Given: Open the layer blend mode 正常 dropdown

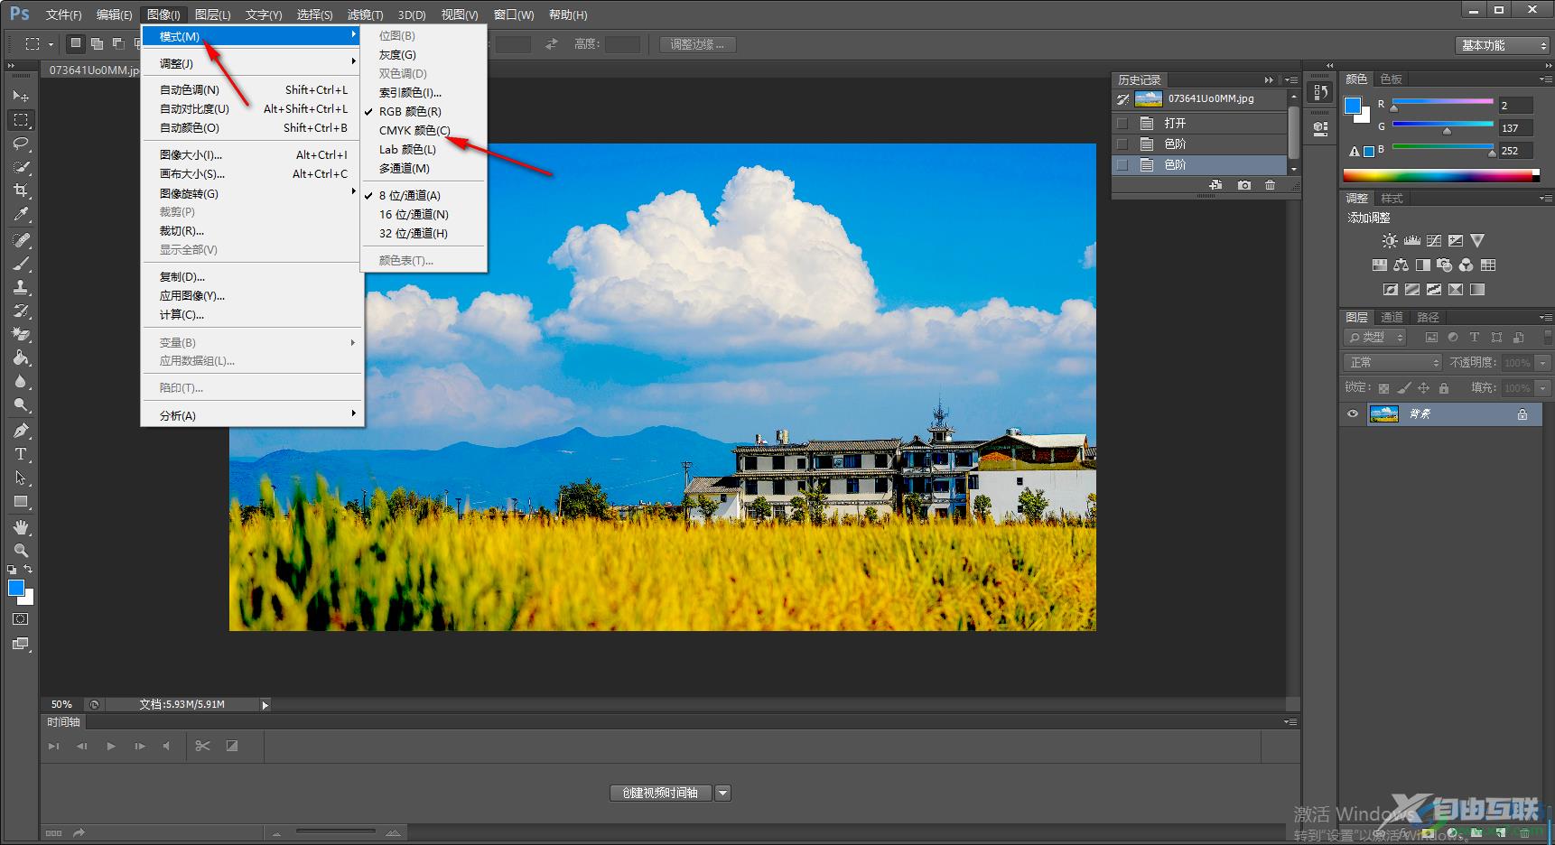Looking at the screenshot, I should (x=1392, y=362).
